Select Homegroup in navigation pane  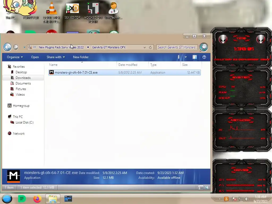(21, 106)
